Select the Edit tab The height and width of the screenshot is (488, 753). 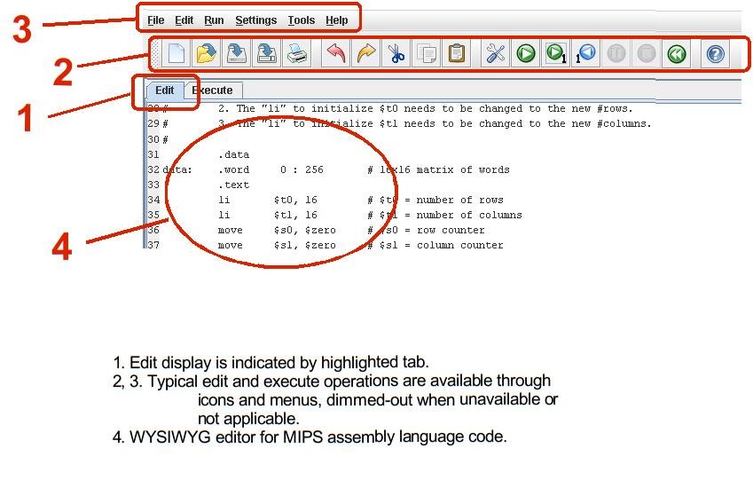click(165, 91)
